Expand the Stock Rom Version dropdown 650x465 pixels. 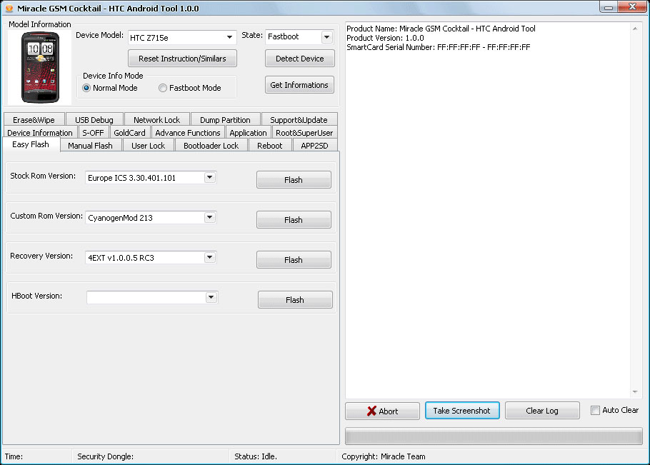[210, 177]
